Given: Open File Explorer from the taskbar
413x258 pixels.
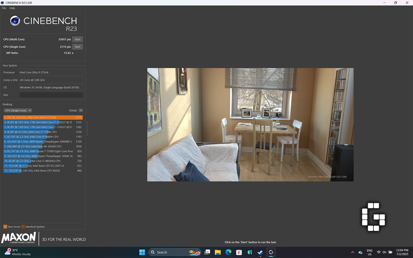Looking at the screenshot, I should pos(218,252).
